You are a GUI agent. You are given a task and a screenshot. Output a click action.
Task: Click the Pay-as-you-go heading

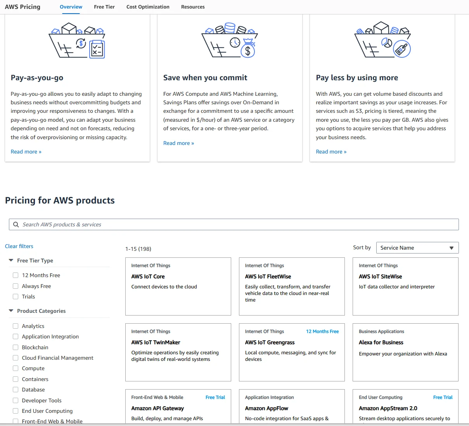(x=37, y=78)
